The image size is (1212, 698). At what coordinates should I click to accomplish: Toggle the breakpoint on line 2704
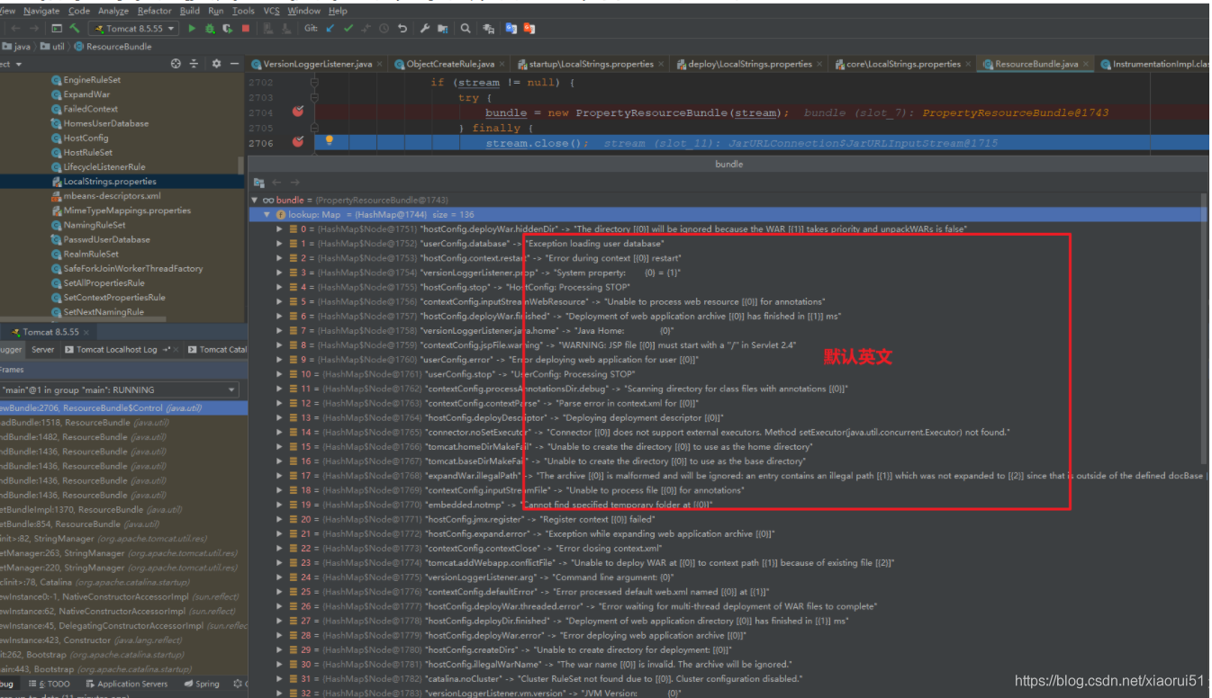tap(298, 112)
